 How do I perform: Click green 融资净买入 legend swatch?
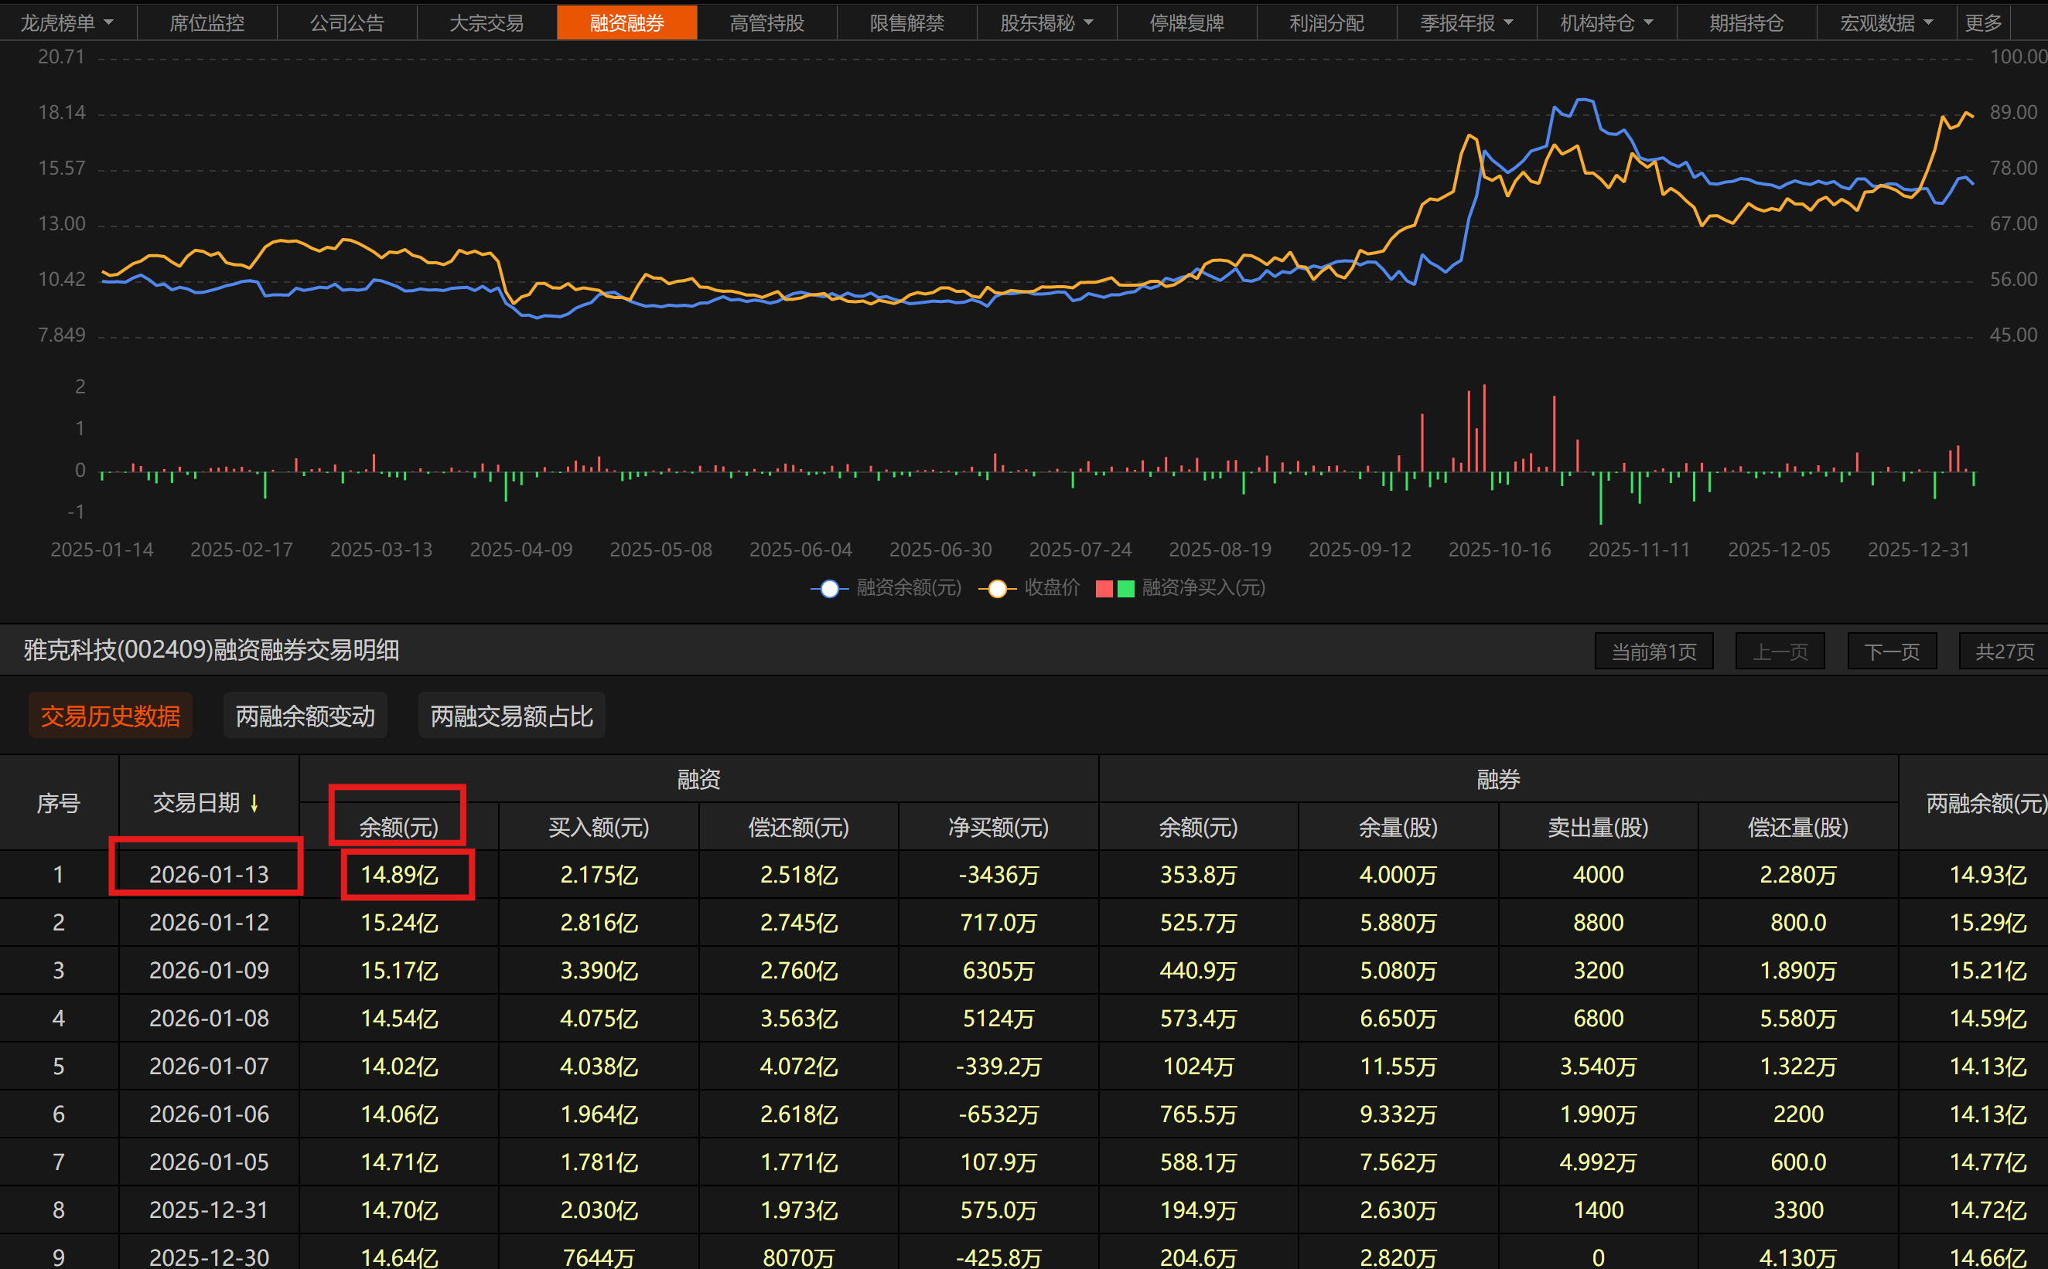coord(1126,588)
